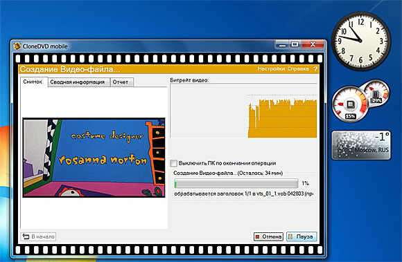The width and height of the screenshot is (402, 262).
Task: Switch to the Сводная информация tab
Action: click(78, 82)
